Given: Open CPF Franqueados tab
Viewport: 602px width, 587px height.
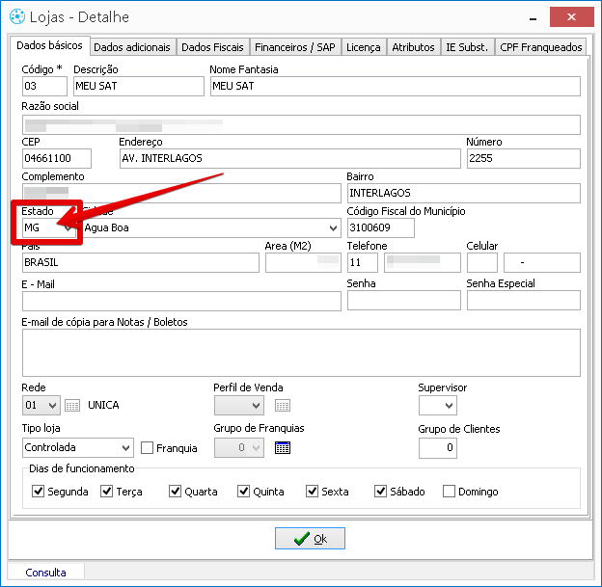Looking at the screenshot, I should coord(541,47).
